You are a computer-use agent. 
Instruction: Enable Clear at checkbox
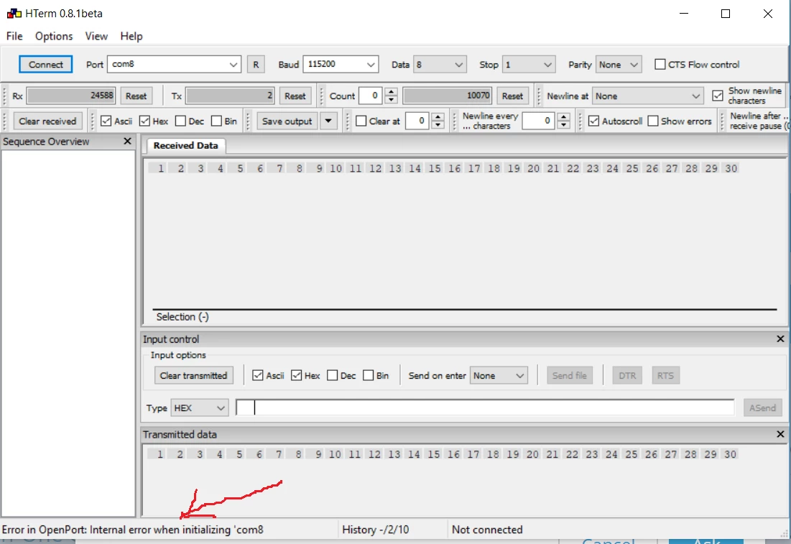361,121
